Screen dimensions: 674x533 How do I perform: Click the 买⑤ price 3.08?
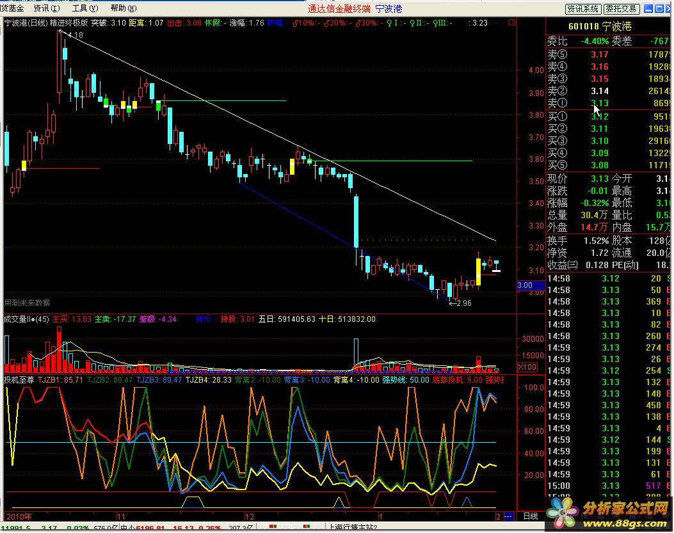[x=599, y=165]
